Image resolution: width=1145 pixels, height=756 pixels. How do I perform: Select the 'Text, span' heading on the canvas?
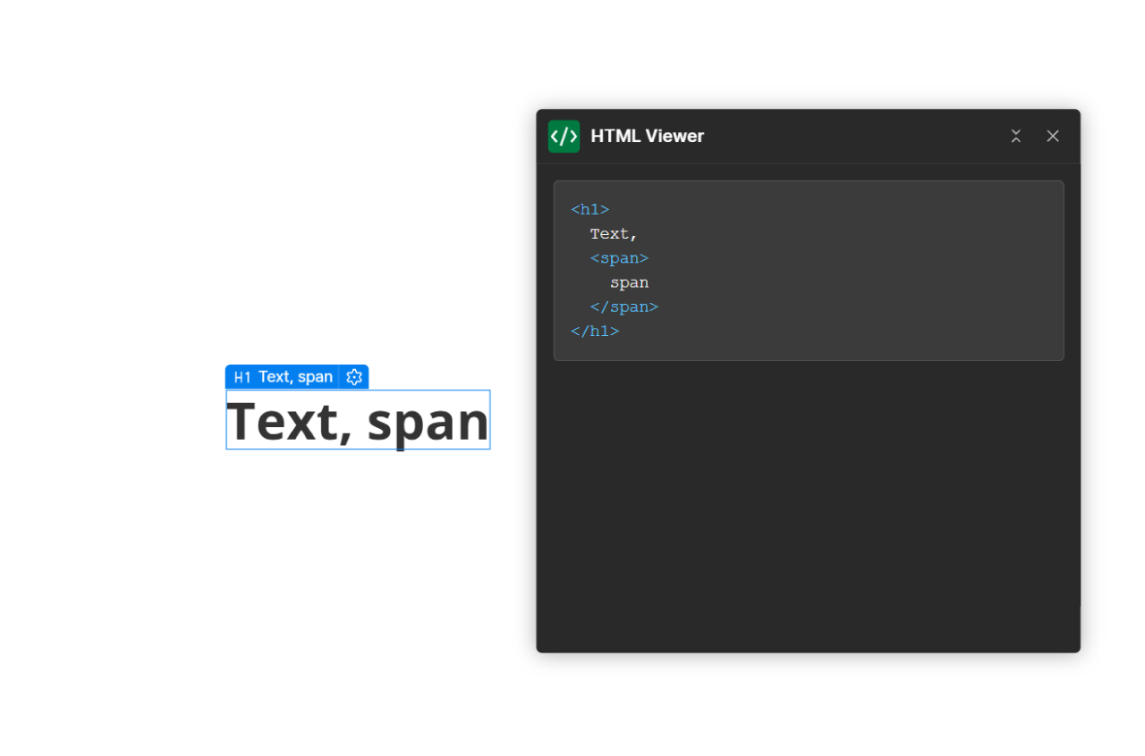click(x=358, y=420)
